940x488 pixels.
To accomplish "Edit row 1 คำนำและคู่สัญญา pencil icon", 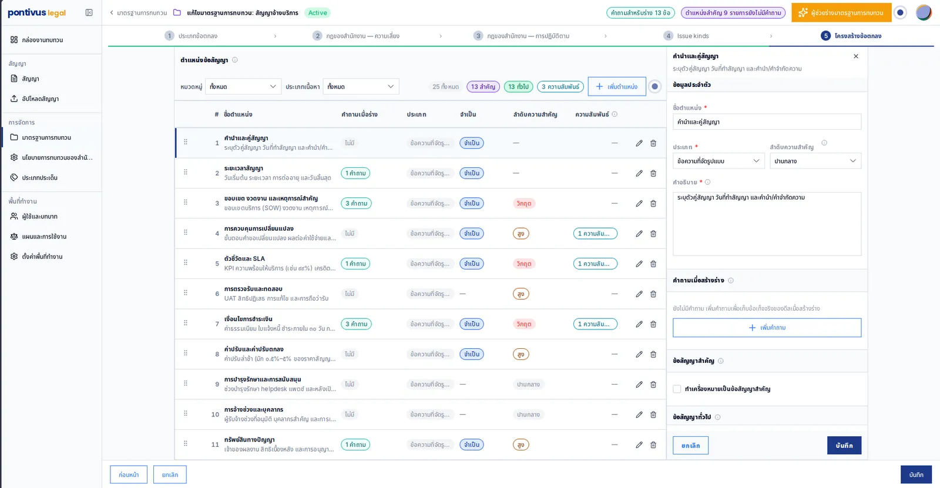I will pos(639,143).
